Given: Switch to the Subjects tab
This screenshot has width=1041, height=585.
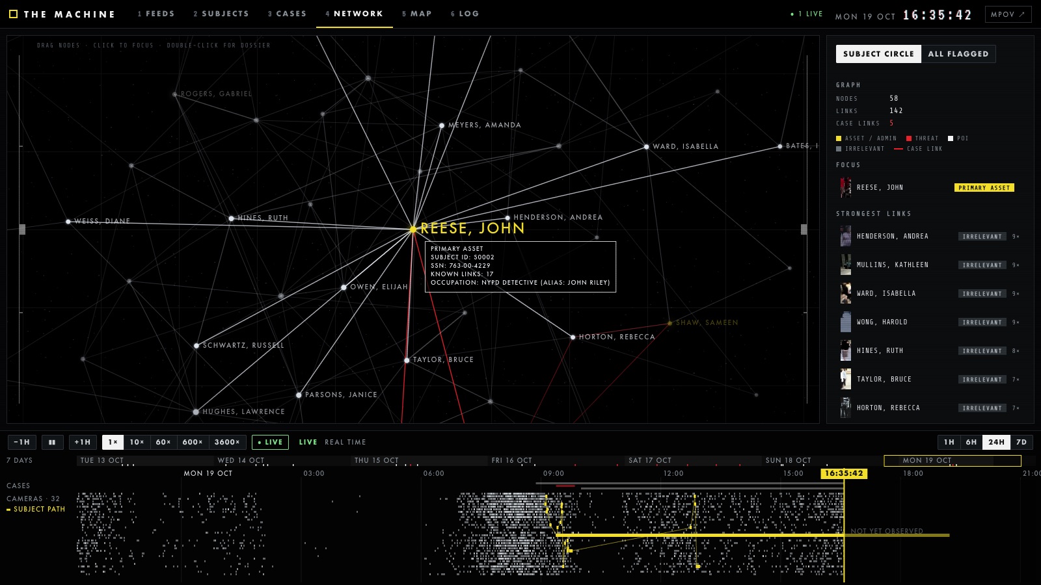Looking at the screenshot, I should pos(221,14).
